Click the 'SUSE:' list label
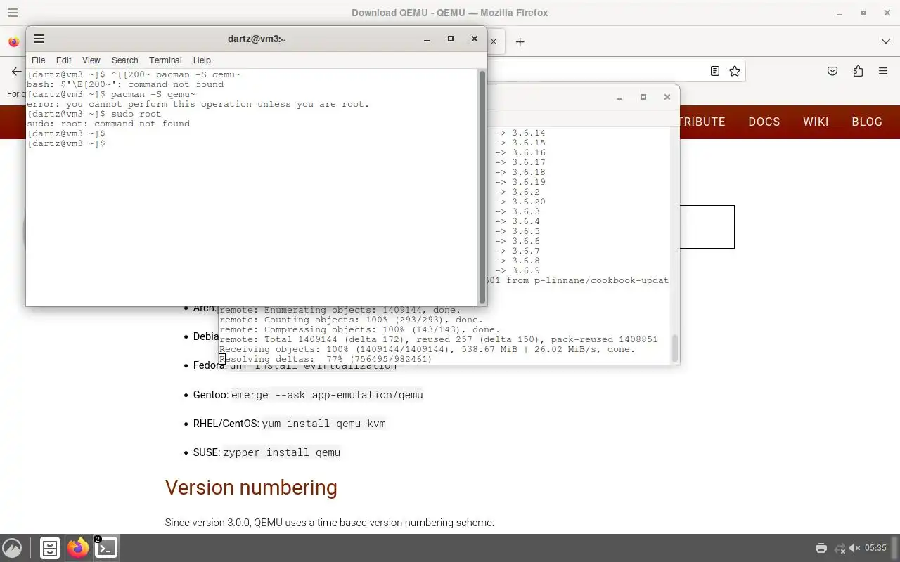Viewport: 900px width, 562px height. coord(207,452)
